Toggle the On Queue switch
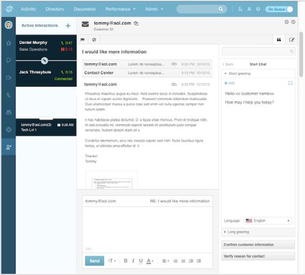Screen dimensions: 305x275 279,9
